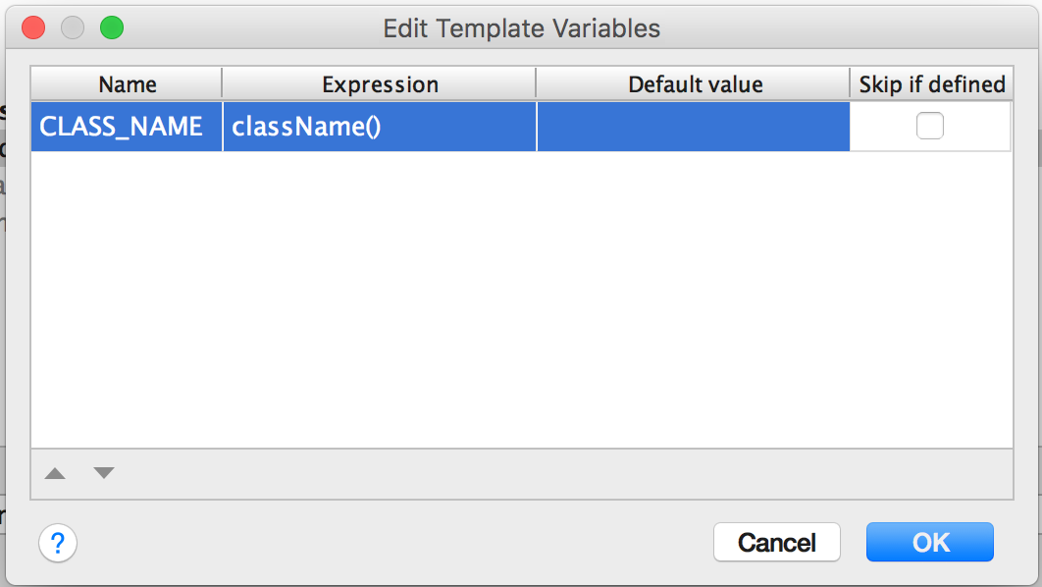Viewport: 1042px width, 587px height.
Task: Click the Default value column header
Action: [693, 83]
